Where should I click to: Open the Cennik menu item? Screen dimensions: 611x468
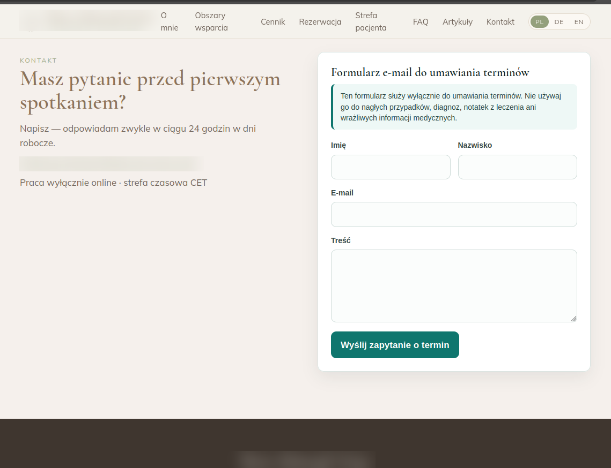273,22
